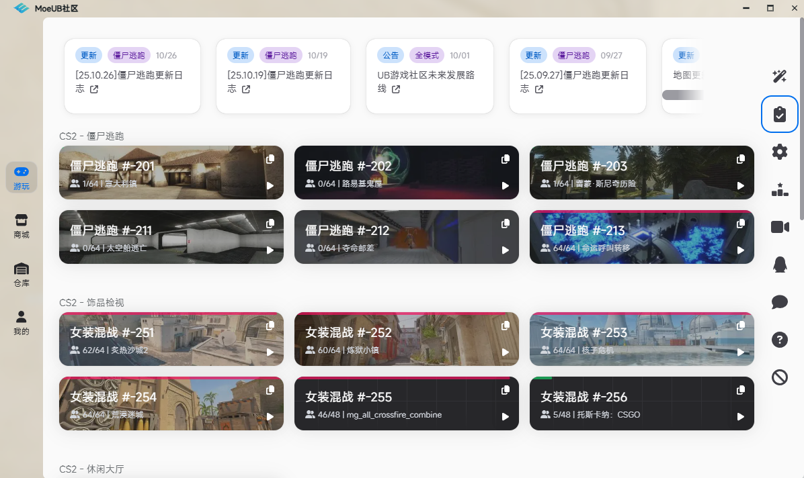Image resolution: width=804 pixels, height=478 pixels.
Task: Open the 我的 profile tab
Action: [22, 323]
